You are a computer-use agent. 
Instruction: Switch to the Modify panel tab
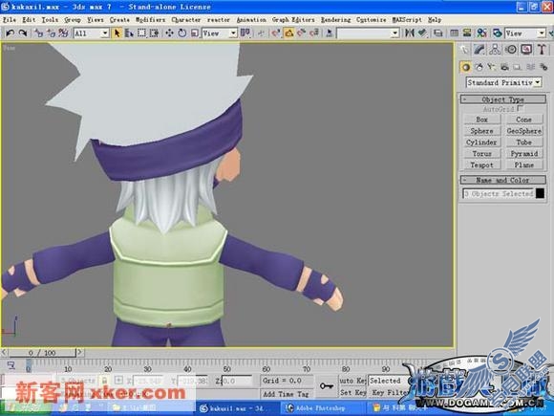click(x=479, y=49)
